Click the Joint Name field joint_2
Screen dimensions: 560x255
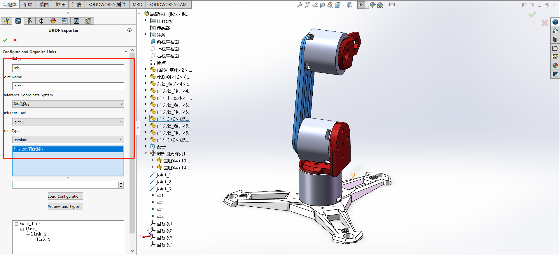pyautogui.click(x=68, y=86)
